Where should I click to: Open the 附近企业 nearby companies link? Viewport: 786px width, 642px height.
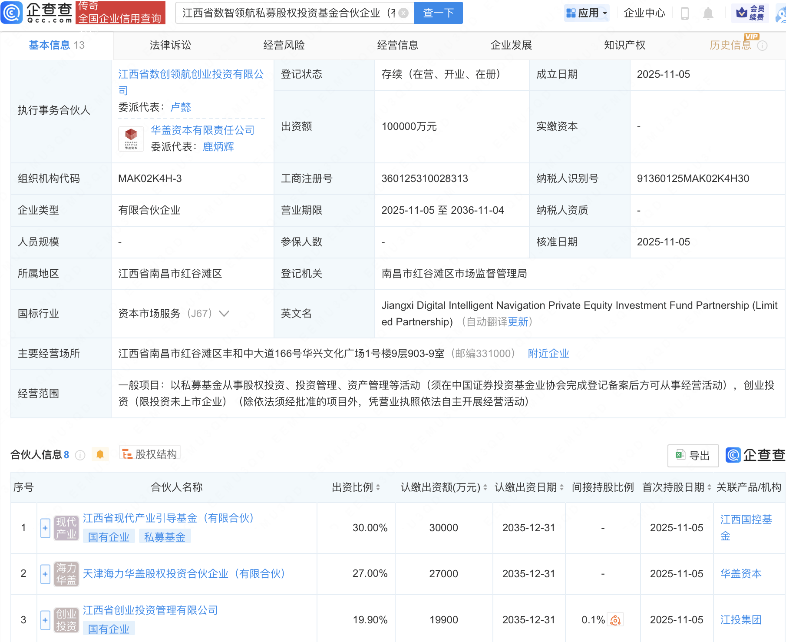click(548, 354)
